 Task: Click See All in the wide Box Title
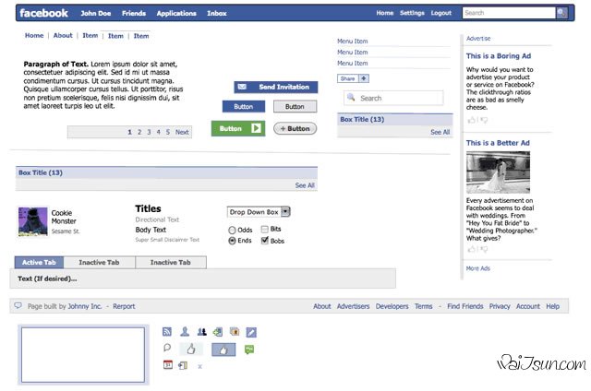(x=305, y=185)
